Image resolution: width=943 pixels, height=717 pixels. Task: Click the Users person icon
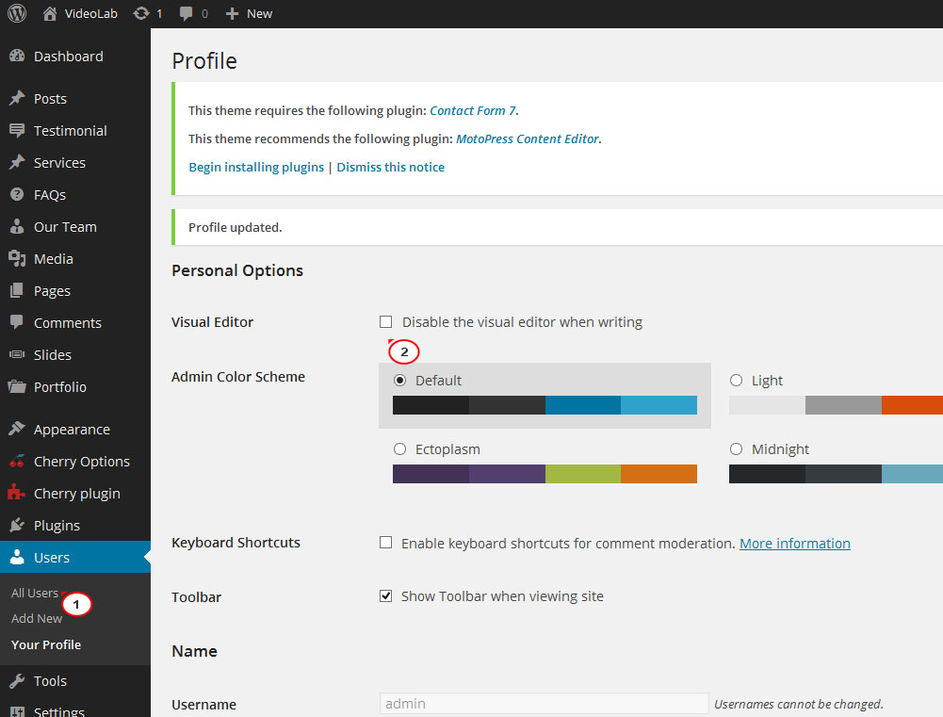click(x=17, y=557)
